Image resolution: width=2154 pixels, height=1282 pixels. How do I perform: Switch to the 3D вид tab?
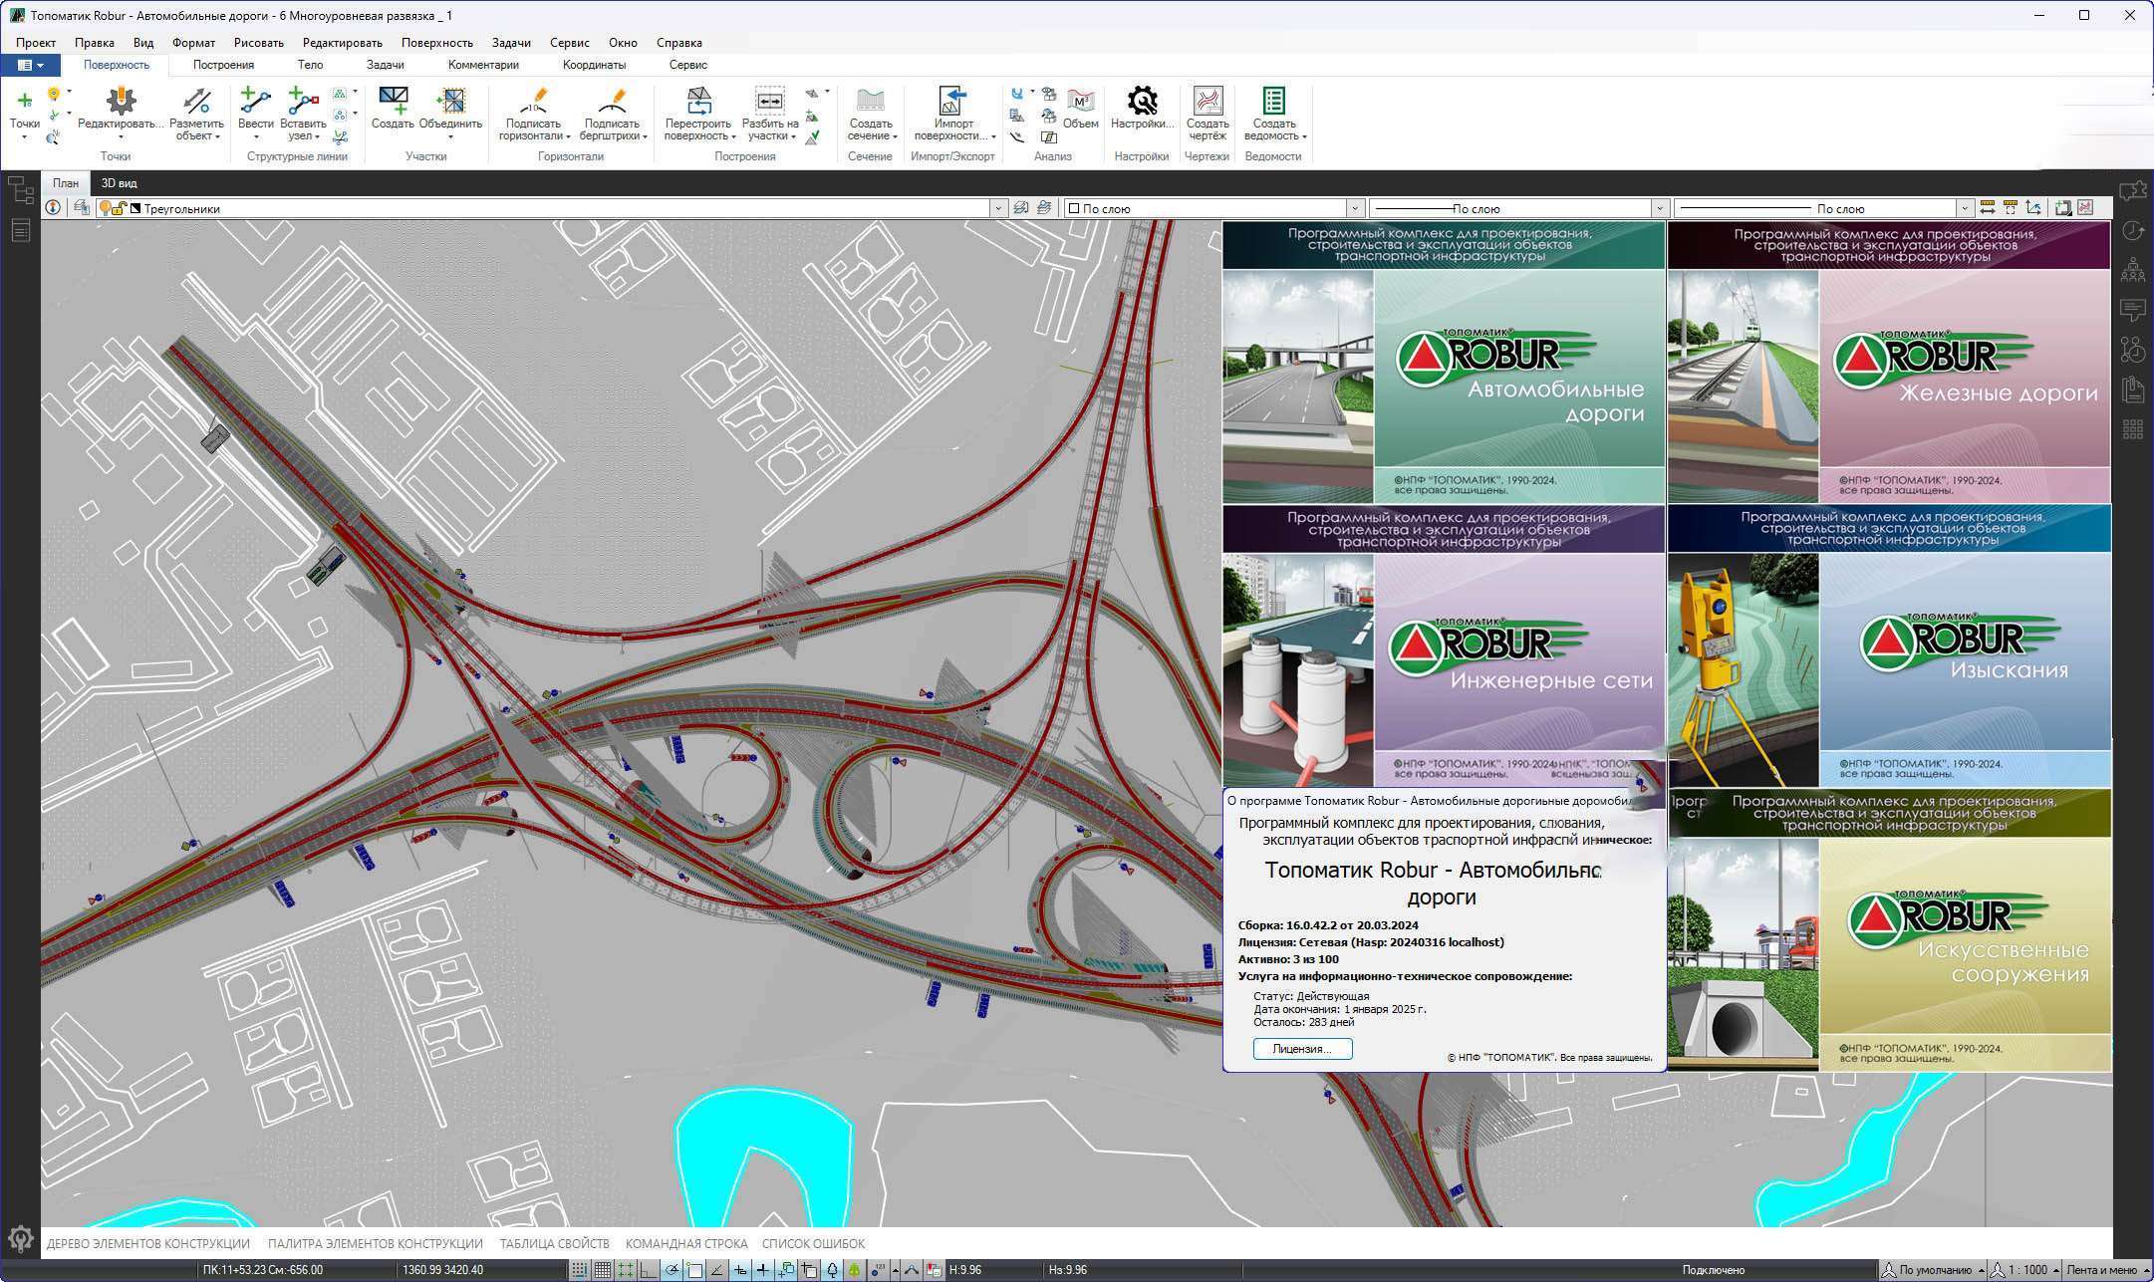click(x=120, y=183)
